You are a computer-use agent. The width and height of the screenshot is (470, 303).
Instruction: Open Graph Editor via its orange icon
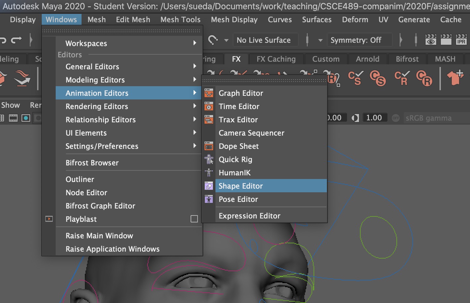[209, 93]
